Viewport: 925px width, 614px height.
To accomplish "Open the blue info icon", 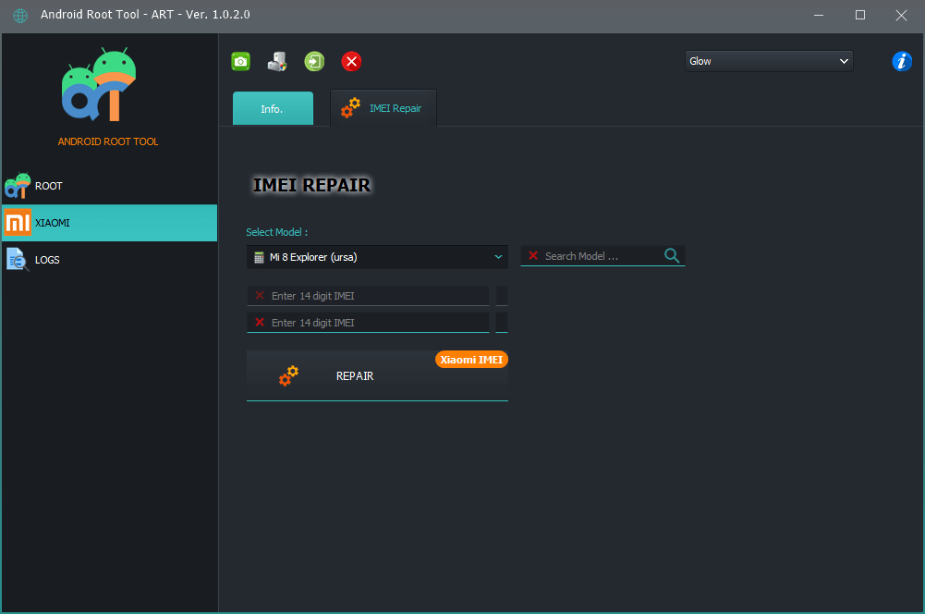I will click(902, 61).
